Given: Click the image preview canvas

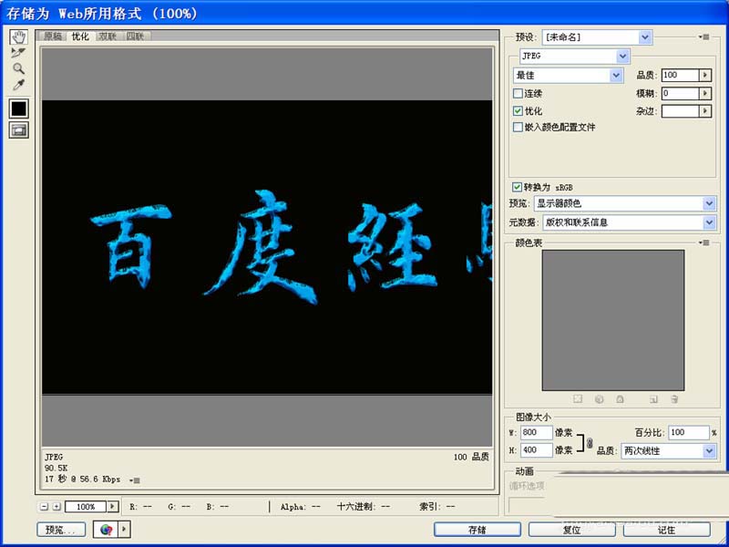Looking at the screenshot, I should (267, 247).
